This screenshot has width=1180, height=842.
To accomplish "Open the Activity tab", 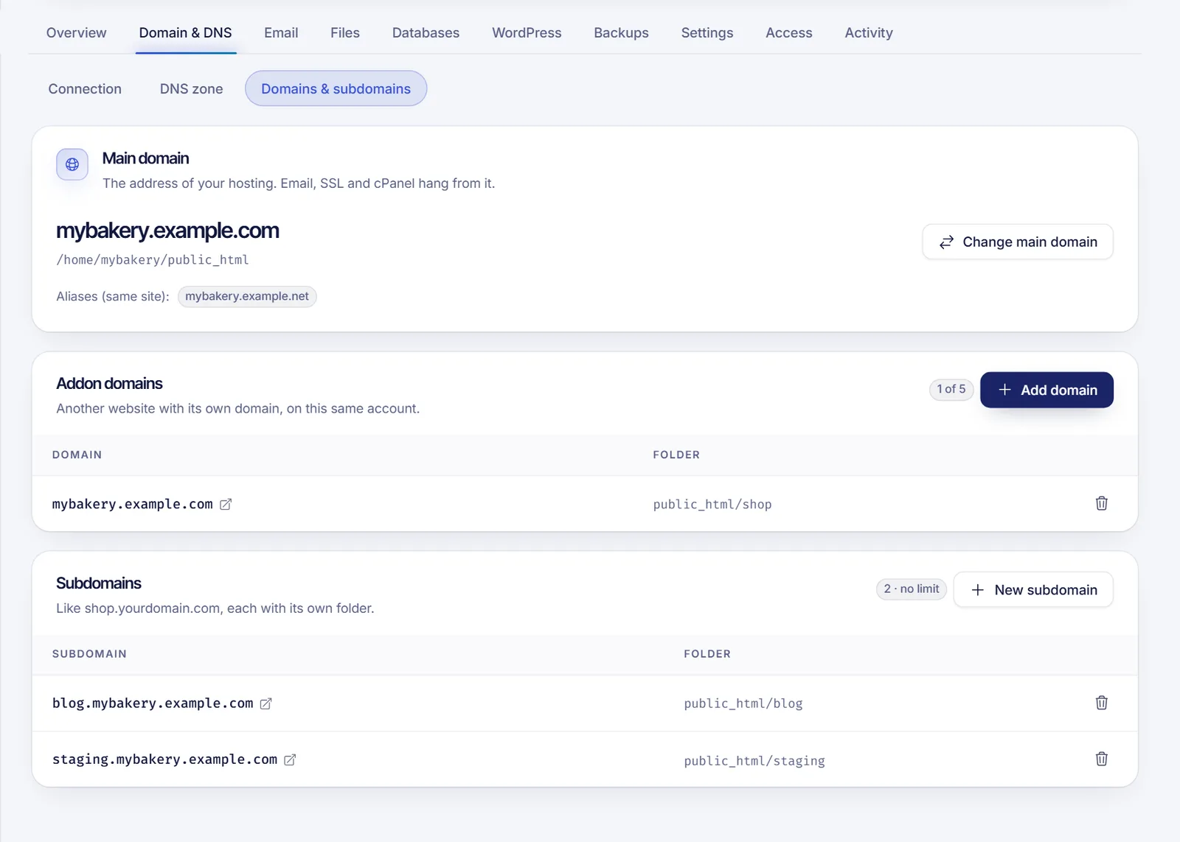I will [x=869, y=32].
